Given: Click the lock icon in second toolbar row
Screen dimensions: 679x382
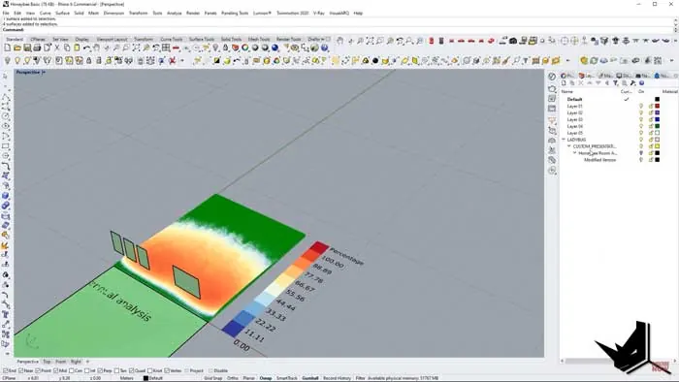Looking at the screenshot, I should point(89,61).
